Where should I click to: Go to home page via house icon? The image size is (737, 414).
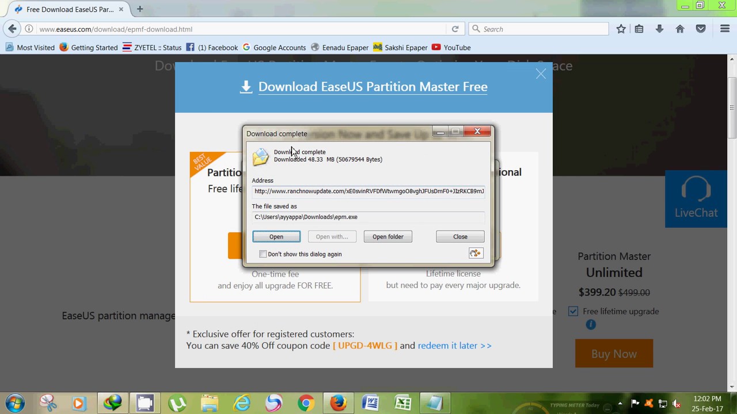[680, 29]
